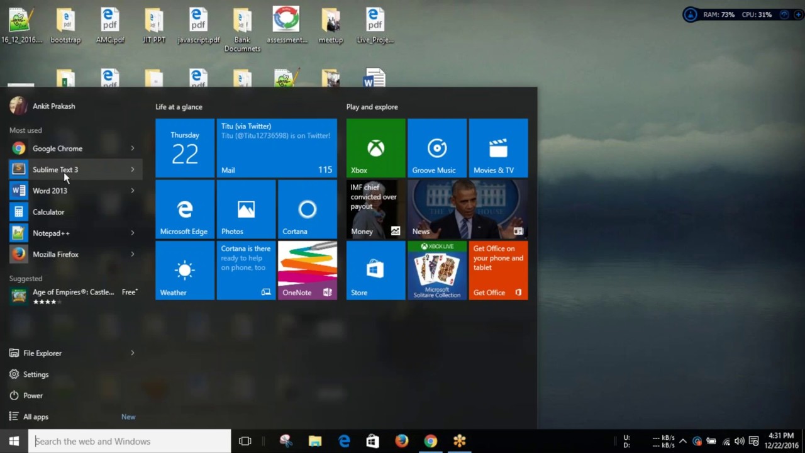The height and width of the screenshot is (453, 805).
Task: Open the Money news tile
Action: point(375,210)
